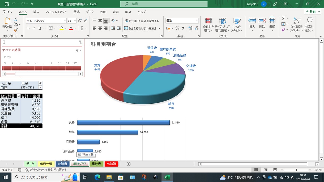Image resolution: width=324 pixels, height=182 pixels.
Task: Click the increase indent icon
Action: coord(119,28)
